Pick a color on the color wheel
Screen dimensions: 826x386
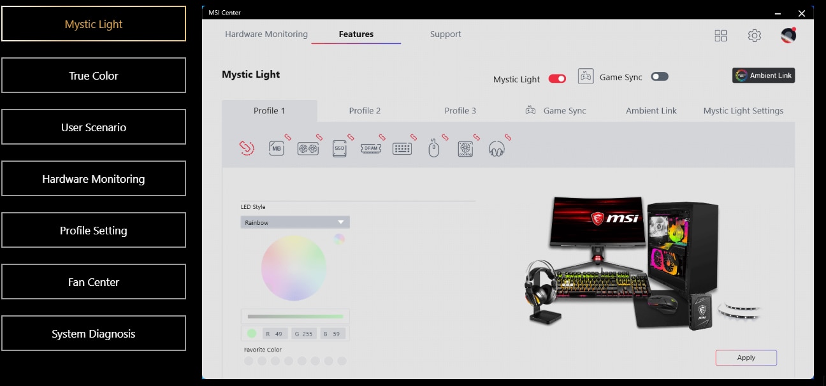point(294,268)
